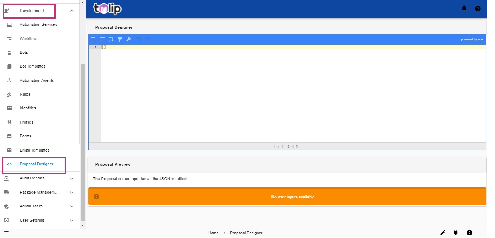Click the compact JSON icon in editor toolbar
The image size is (495, 238).
point(102,39)
